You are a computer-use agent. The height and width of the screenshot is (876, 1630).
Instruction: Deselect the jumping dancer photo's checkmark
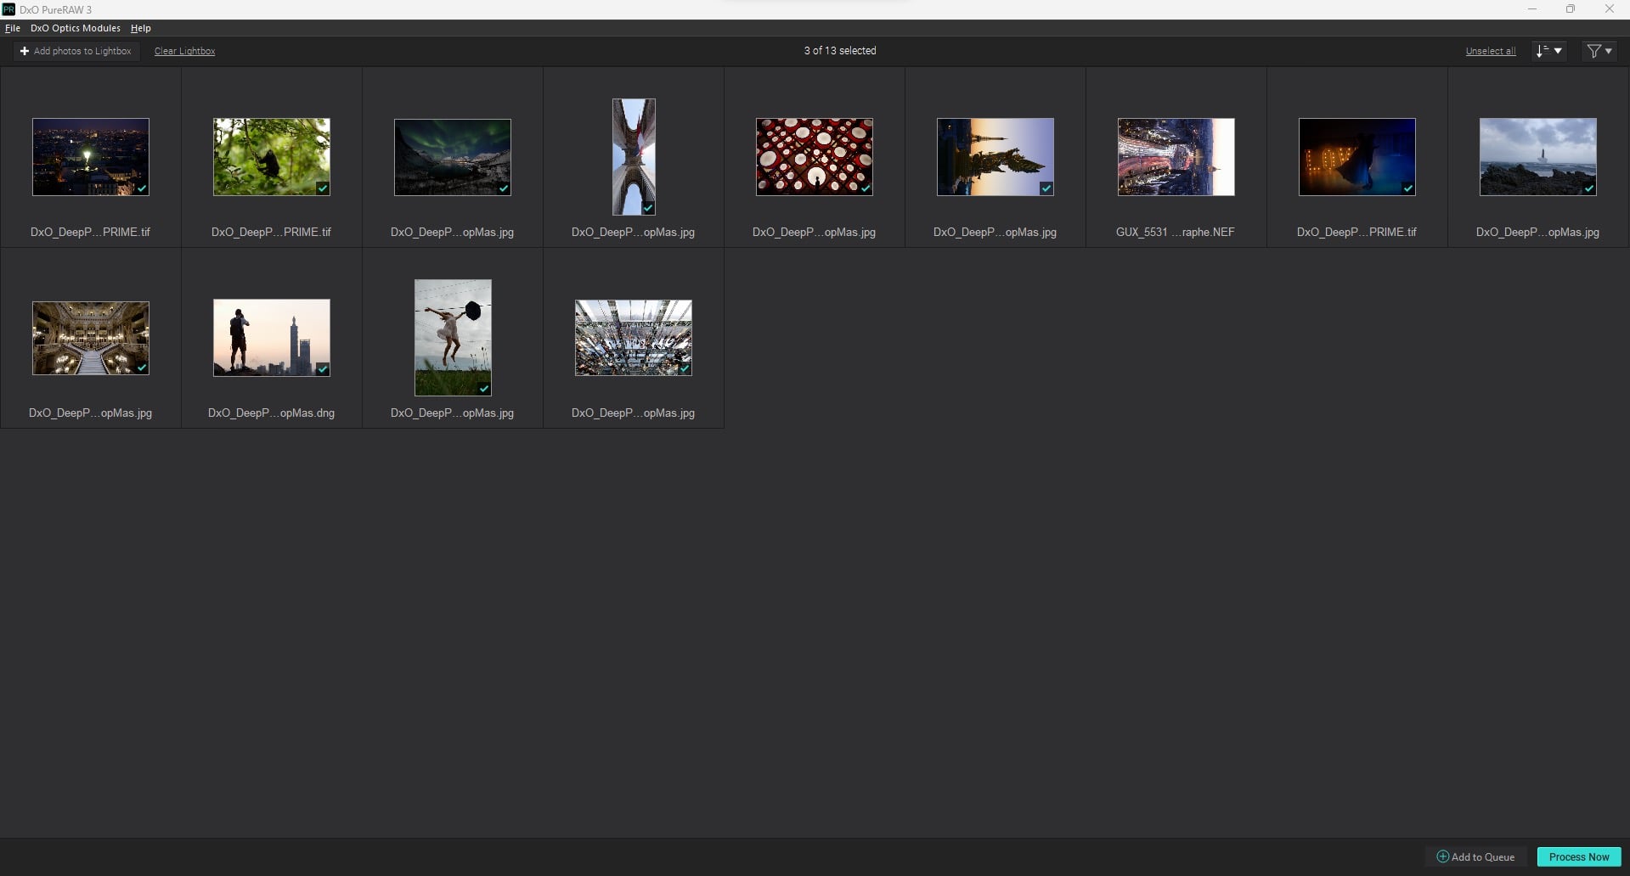click(483, 388)
